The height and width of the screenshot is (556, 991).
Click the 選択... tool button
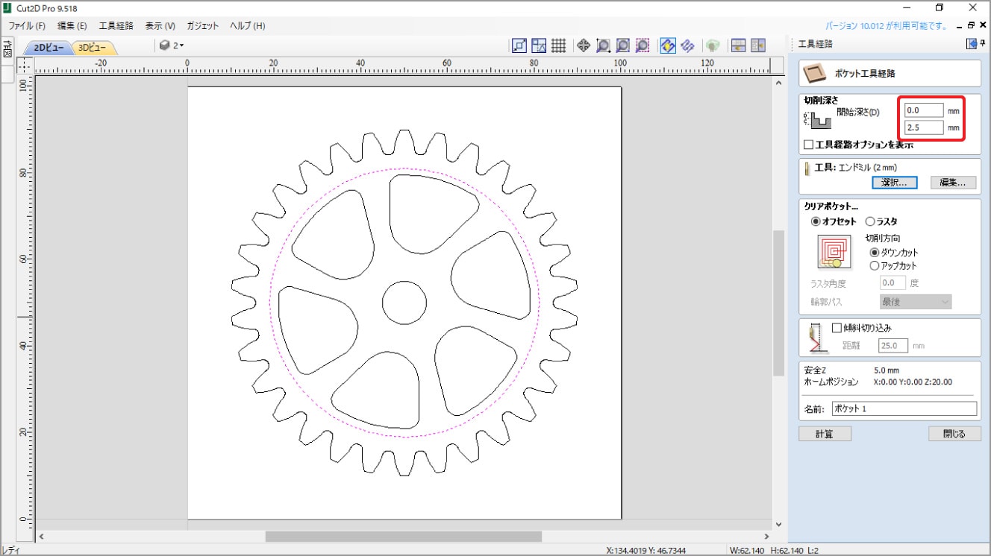point(894,183)
